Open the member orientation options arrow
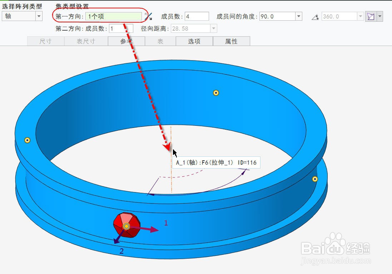Image resolution: width=392 pixels, height=274 pixels. point(380,16)
